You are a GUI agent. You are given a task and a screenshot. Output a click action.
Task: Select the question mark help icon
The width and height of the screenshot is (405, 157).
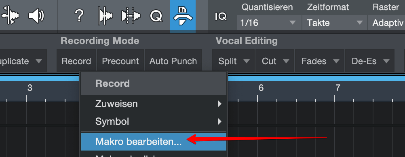[79, 16]
